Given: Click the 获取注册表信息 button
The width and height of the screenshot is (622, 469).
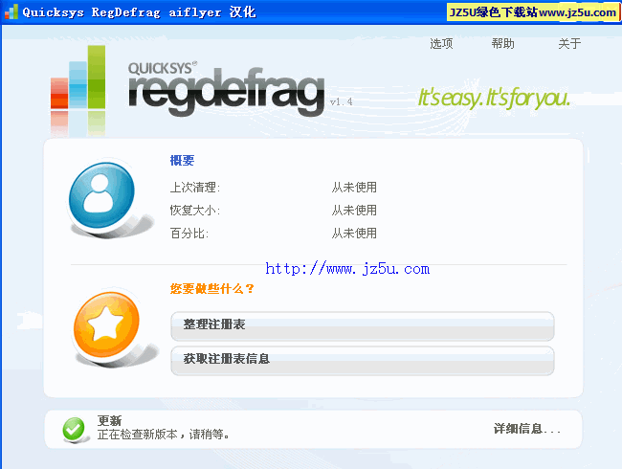Looking at the screenshot, I should [x=362, y=360].
